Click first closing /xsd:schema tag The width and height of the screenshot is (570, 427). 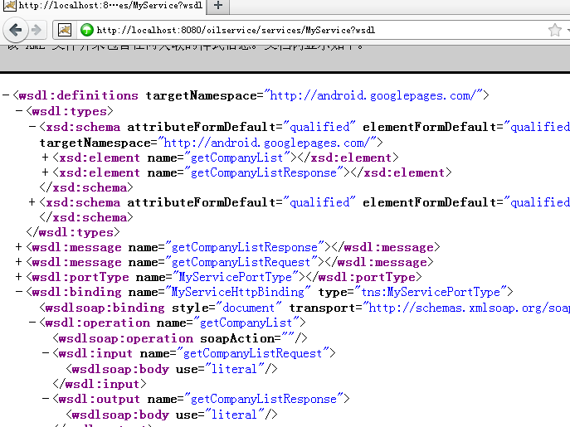[x=86, y=187]
